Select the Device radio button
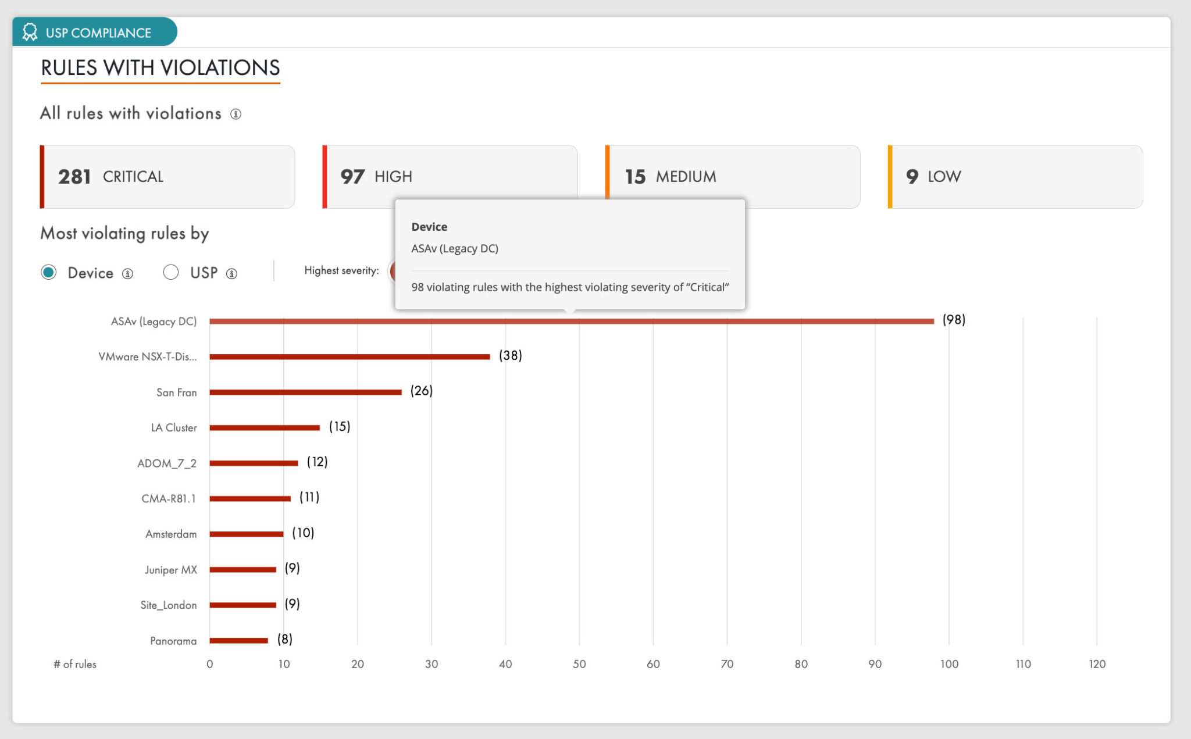 [49, 272]
